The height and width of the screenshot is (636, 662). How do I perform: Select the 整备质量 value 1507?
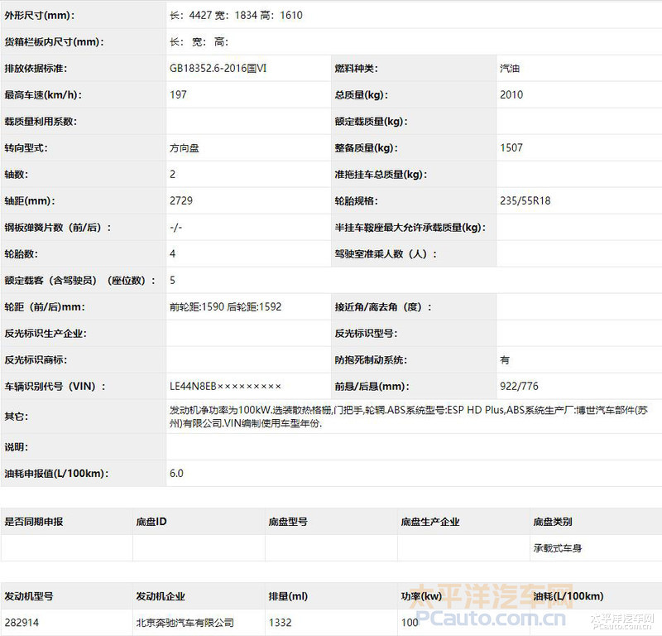click(511, 148)
